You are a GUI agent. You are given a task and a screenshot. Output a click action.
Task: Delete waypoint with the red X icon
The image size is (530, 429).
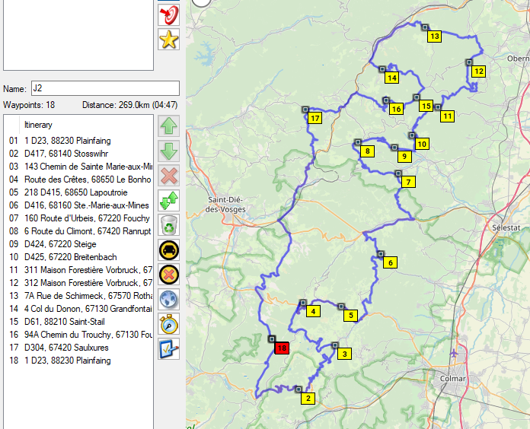[168, 176]
